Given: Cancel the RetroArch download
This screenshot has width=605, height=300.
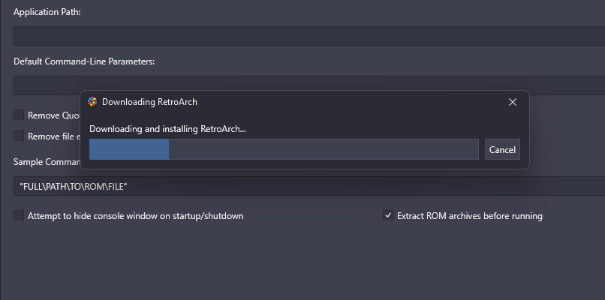Looking at the screenshot, I should pyautogui.click(x=502, y=149).
